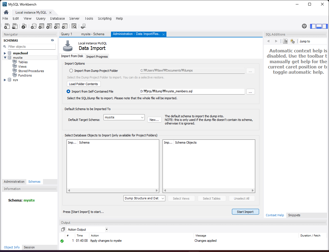329x252 pixels.
Task: Create a new stored procedure toolbar icon
Action: [x=57, y=26]
